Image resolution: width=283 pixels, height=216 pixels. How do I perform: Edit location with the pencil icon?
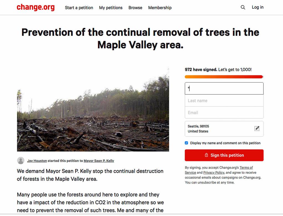257,128
